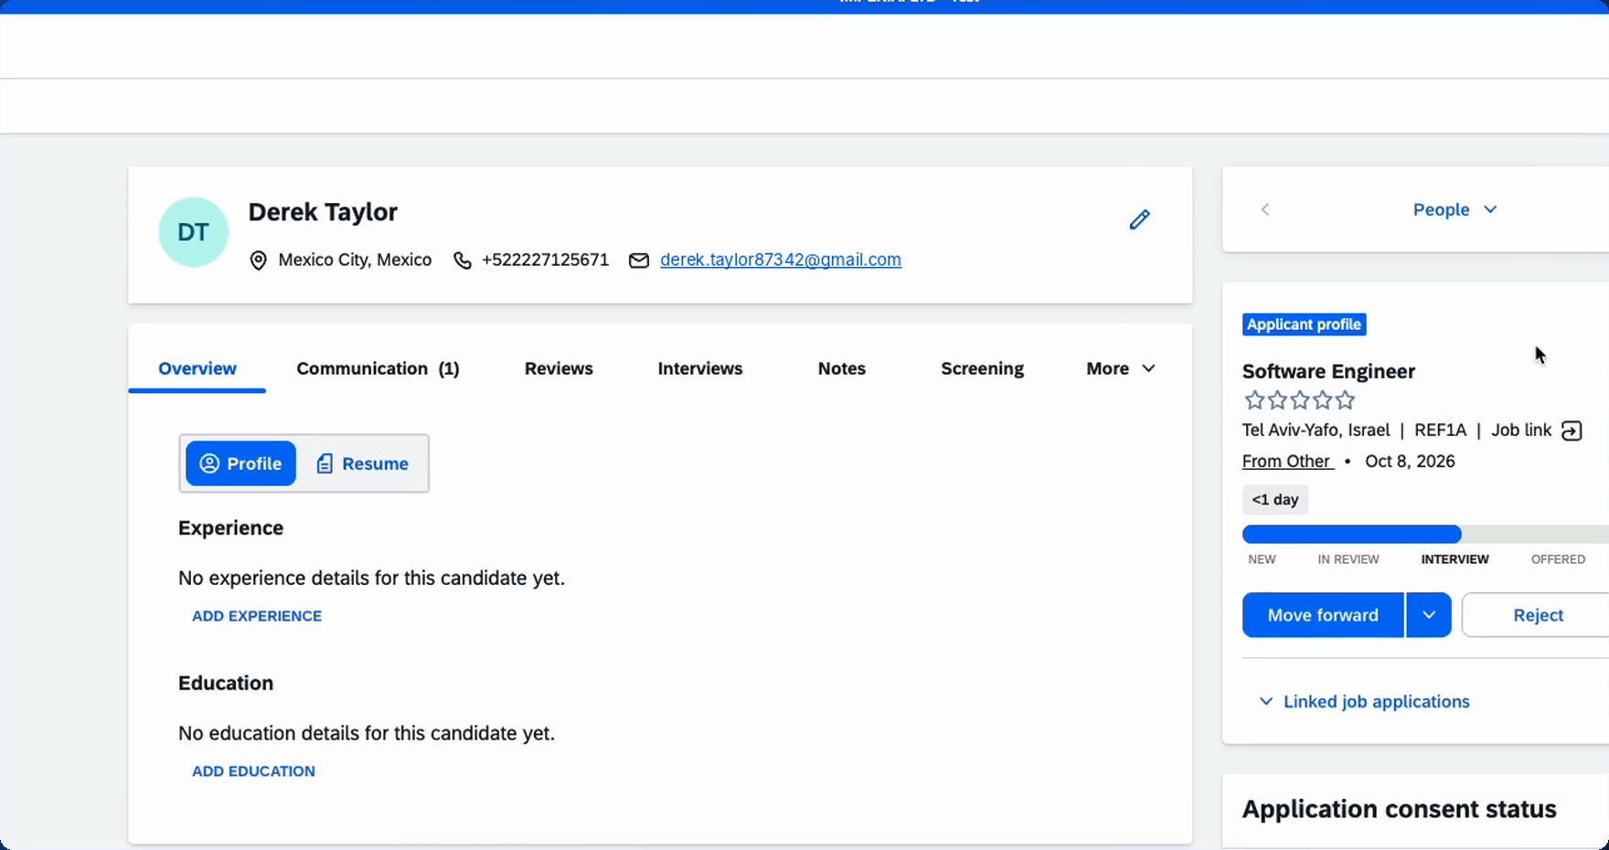
Task: Reject the candidate
Action: coord(1538,615)
